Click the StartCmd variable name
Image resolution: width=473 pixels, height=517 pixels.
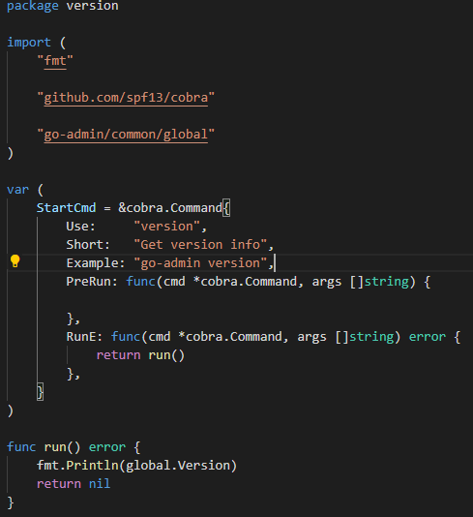pyautogui.click(x=66, y=208)
